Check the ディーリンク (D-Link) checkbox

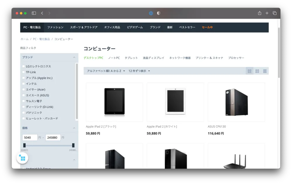tap(23, 107)
